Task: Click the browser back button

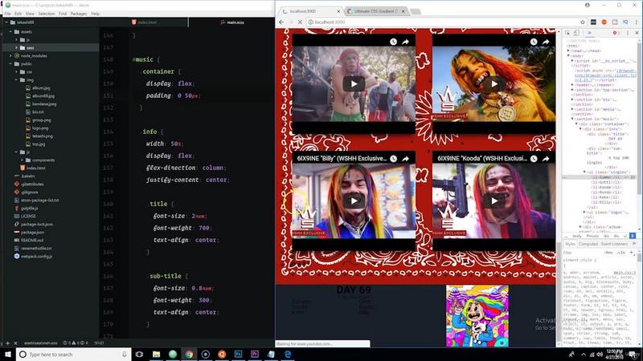Action: (281, 22)
